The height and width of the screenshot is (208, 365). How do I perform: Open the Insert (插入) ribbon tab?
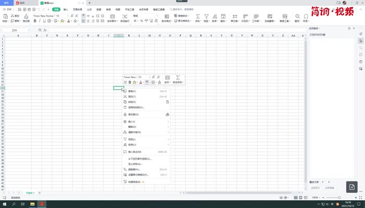[66, 9]
